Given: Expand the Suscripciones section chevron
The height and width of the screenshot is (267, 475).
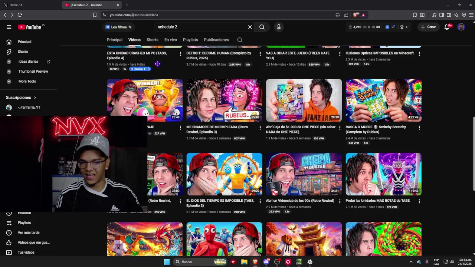Looking at the screenshot, I should pyautogui.click(x=35, y=98).
